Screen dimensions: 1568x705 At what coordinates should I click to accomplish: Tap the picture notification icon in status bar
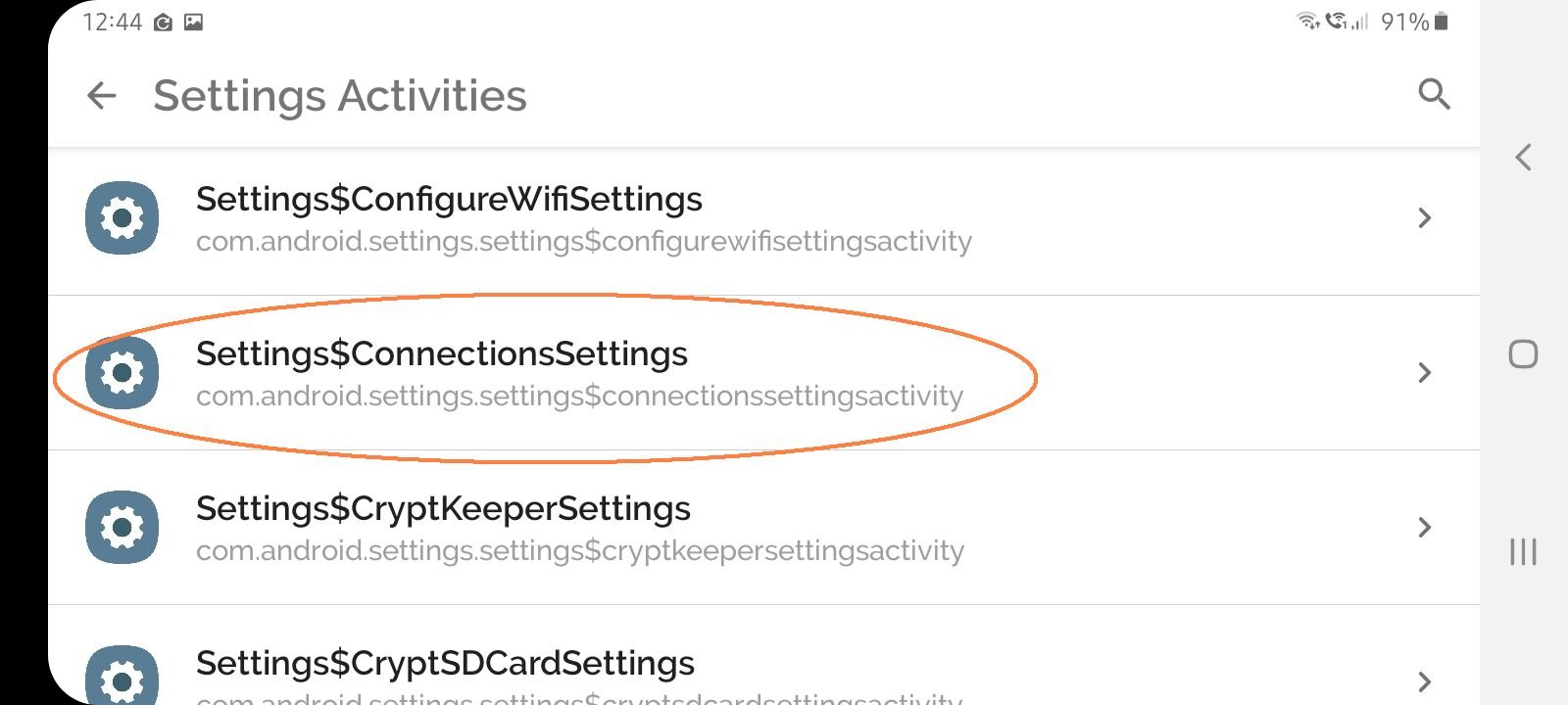pos(193,22)
